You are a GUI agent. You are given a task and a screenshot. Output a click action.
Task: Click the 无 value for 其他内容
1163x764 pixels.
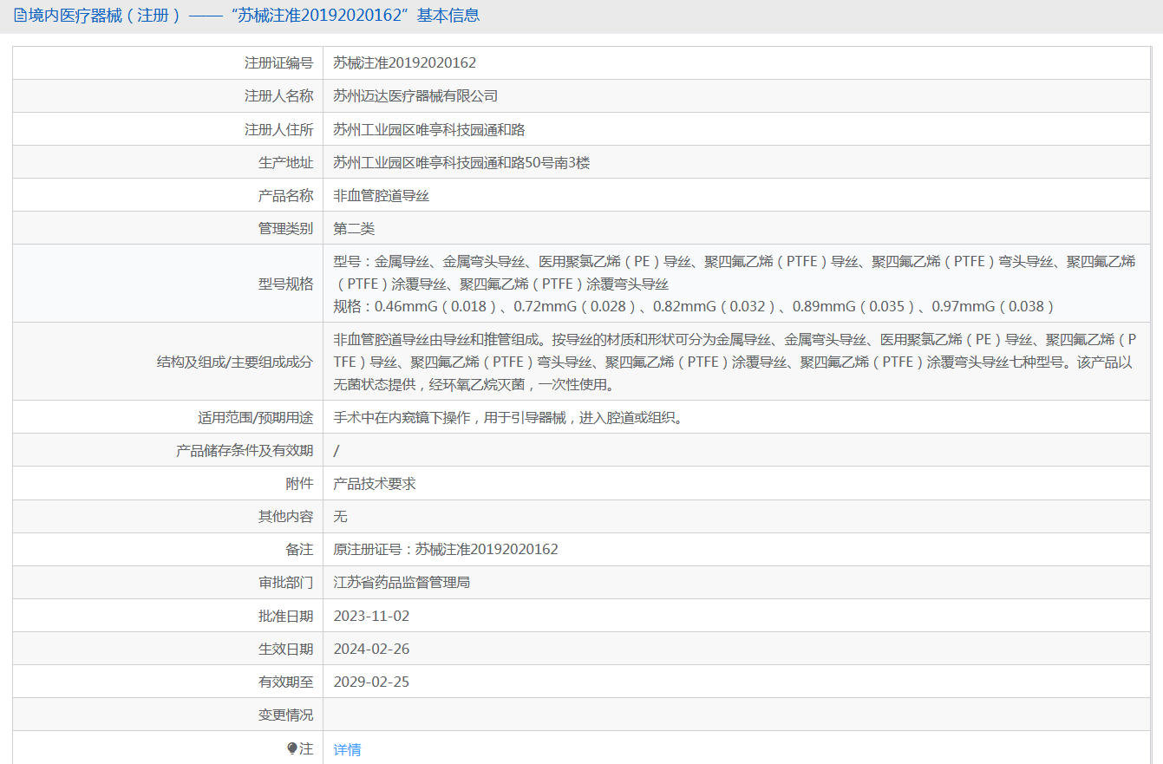point(341,516)
